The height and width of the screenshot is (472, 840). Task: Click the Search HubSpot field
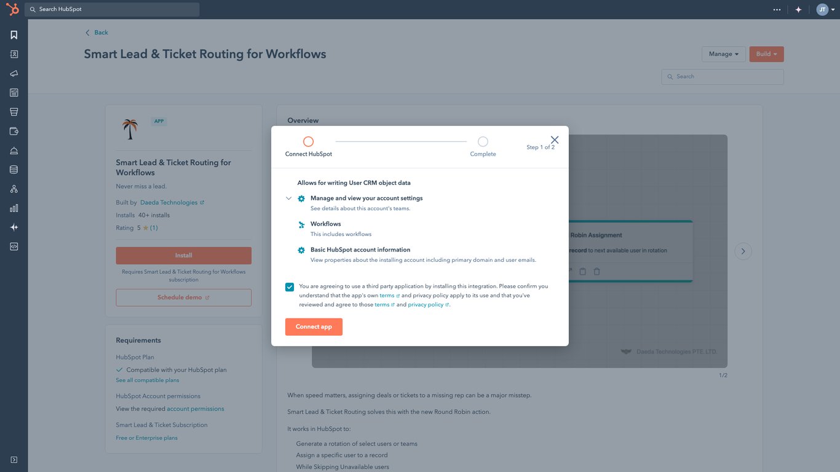(x=114, y=9)
